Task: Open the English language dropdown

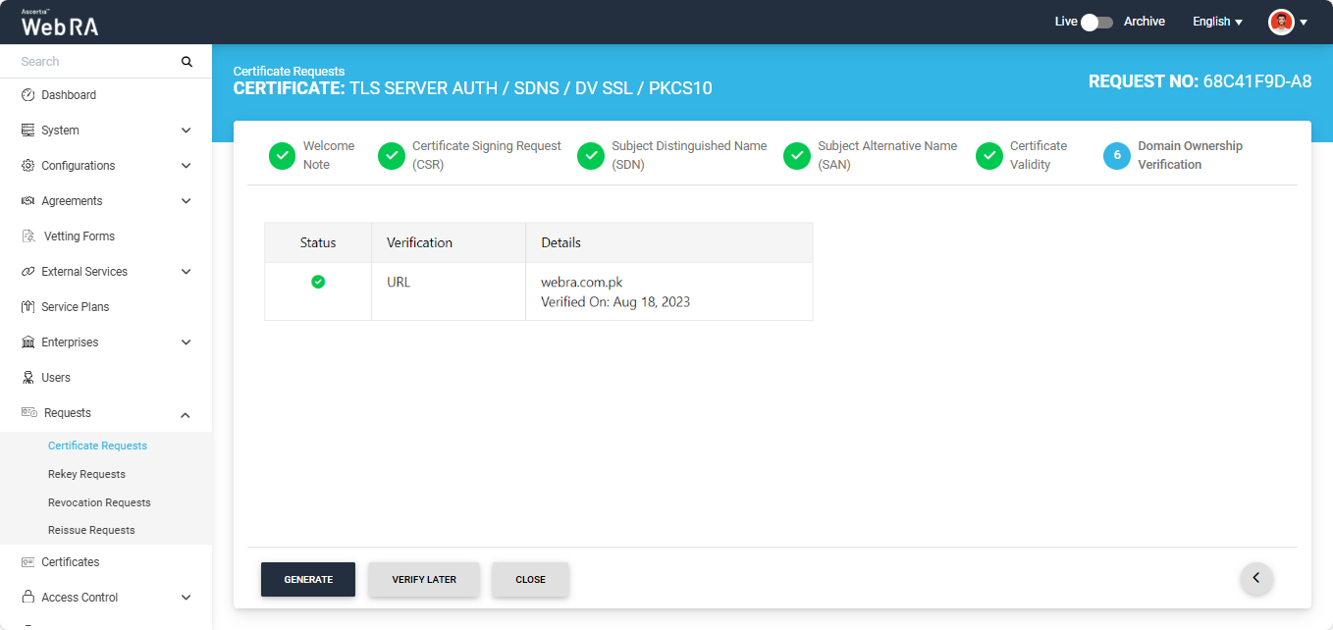Action: 1217,22
